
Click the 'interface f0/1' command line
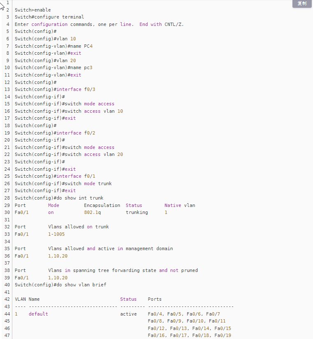[x=55, y=176]
